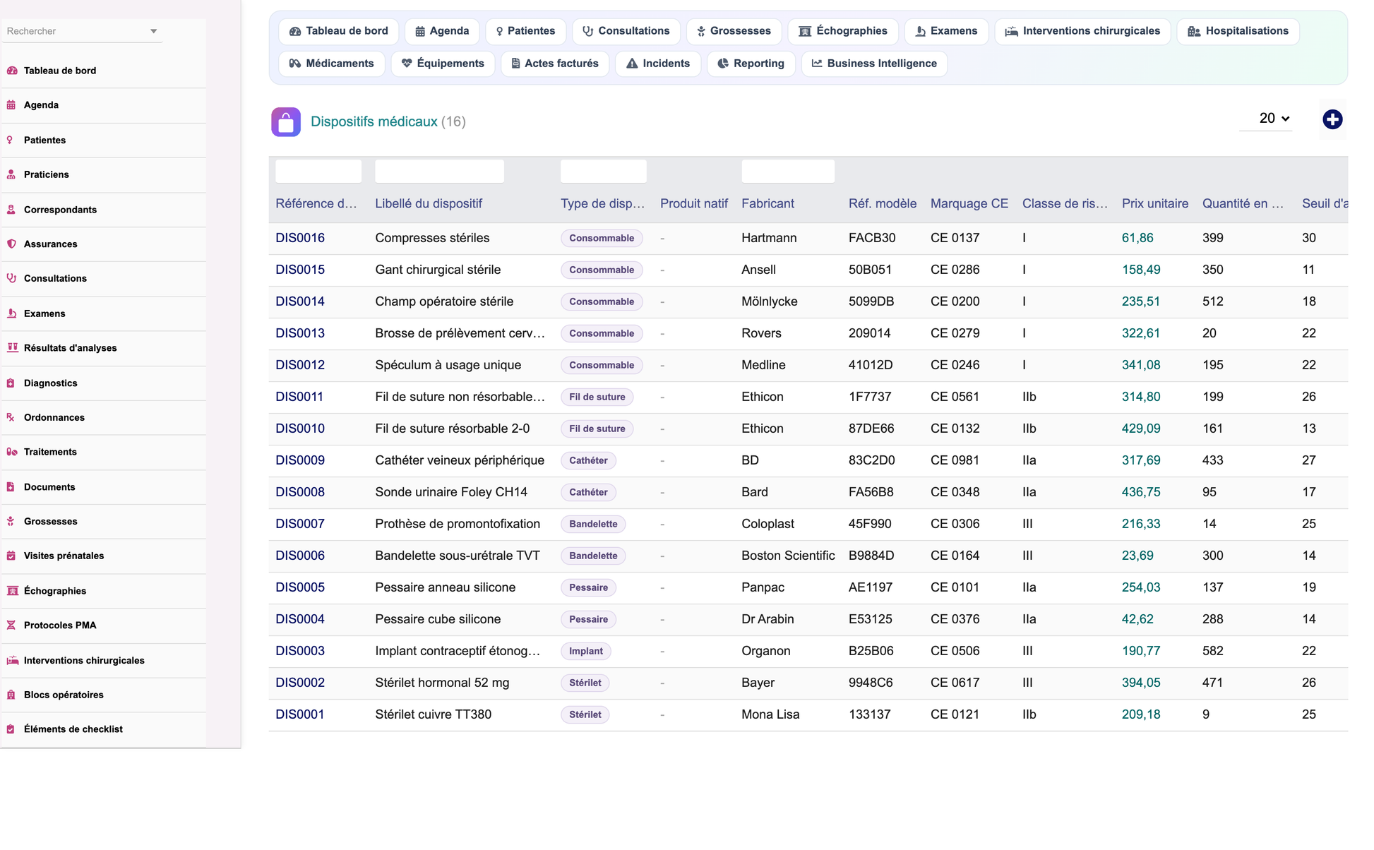Open device DIS0007 reference link
1374x850 pixels.
tap(300, 524)
